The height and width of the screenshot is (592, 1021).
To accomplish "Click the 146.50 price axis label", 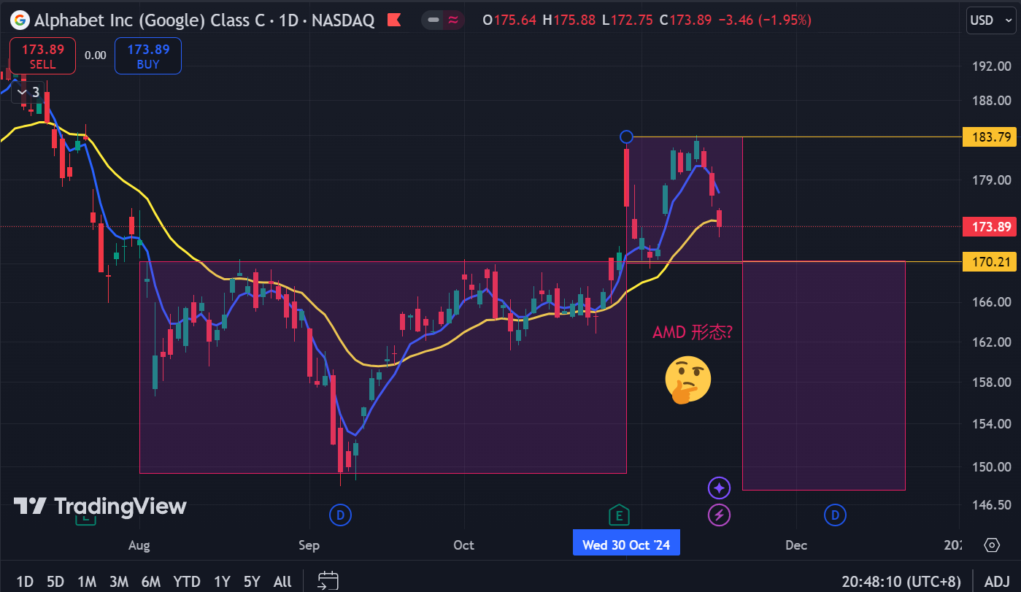I will 993,505.
